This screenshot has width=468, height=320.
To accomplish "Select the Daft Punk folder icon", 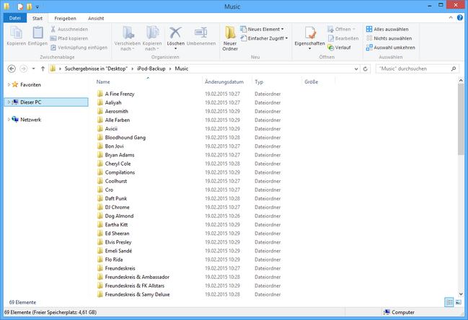I will (100, 198).
